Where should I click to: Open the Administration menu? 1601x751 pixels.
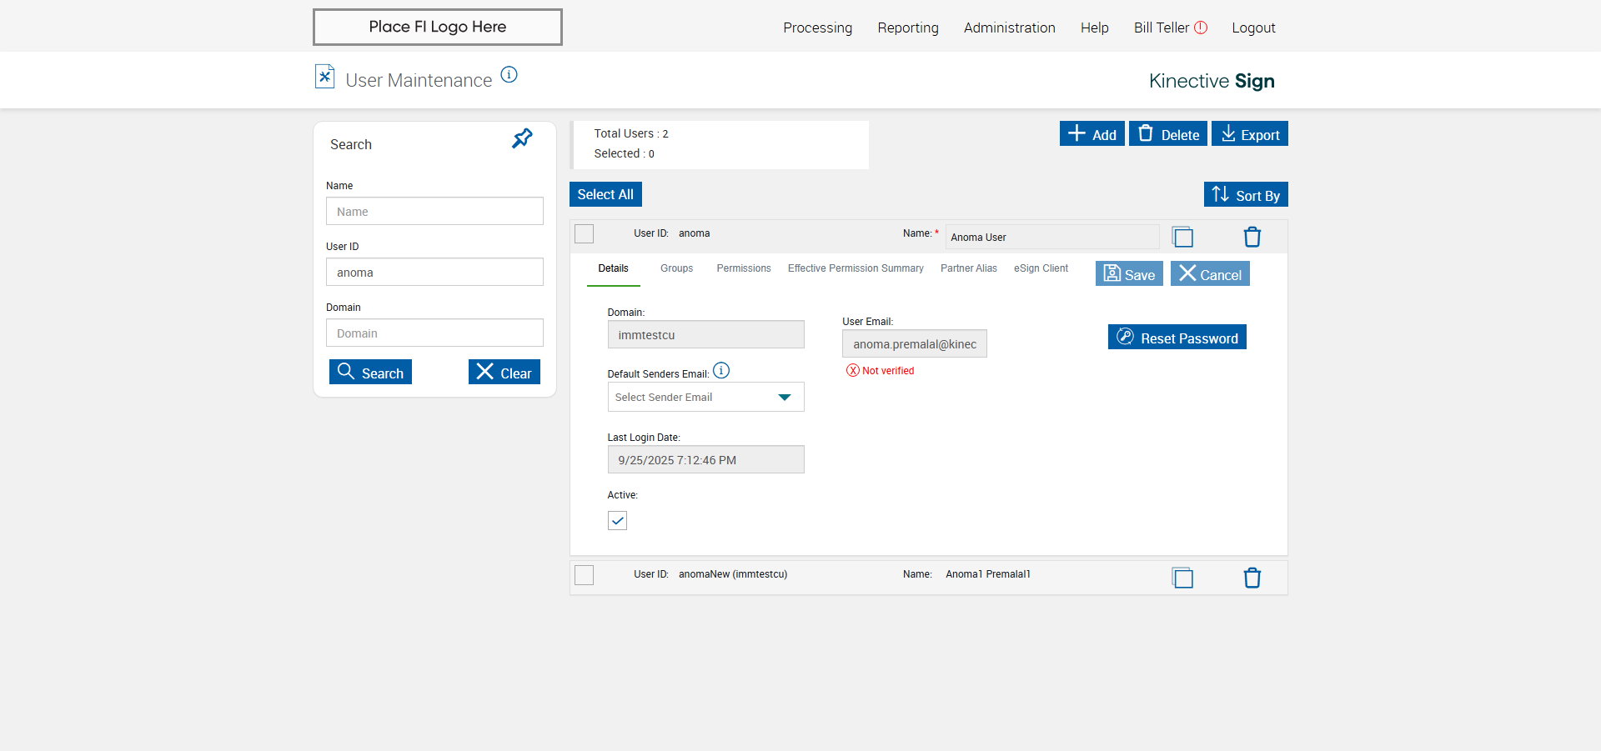[1009, 28]
